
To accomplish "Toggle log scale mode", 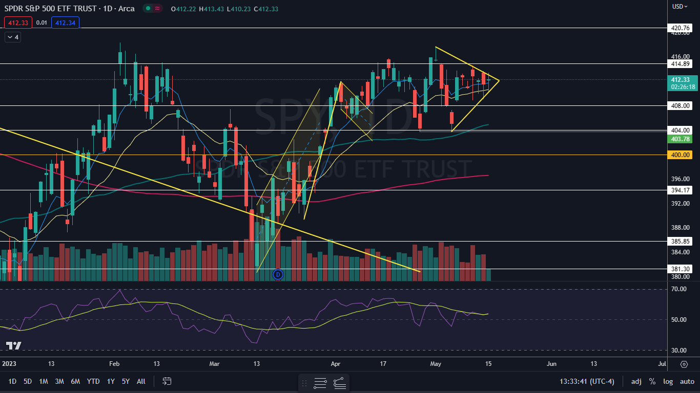I will point(668,381).
